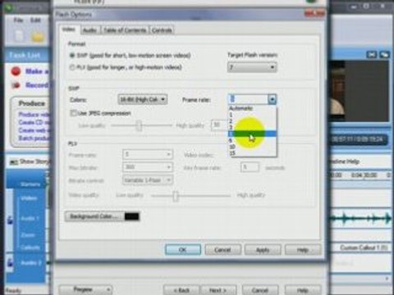Pick frame rate 1 from the list
This screenshot has height=295, width=394.
click(x=252, y=115)
